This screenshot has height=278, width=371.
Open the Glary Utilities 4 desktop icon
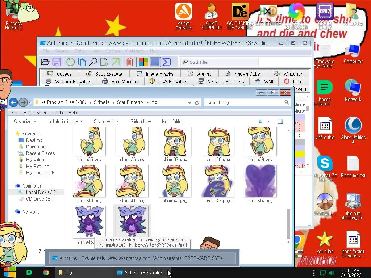353,130
